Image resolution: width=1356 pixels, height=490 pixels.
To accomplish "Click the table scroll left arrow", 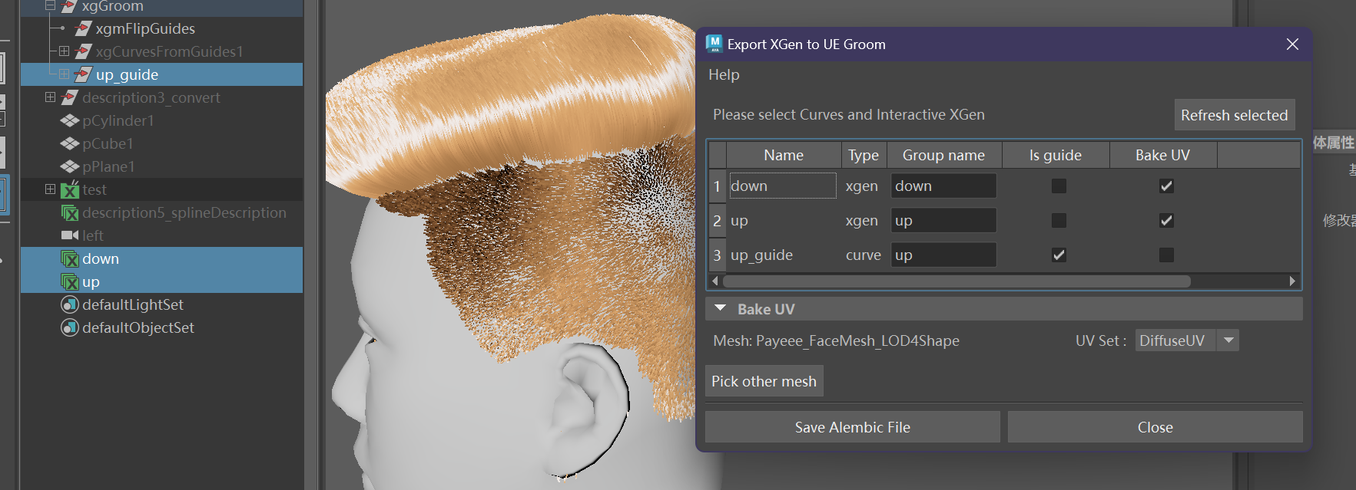I will 715,281.
